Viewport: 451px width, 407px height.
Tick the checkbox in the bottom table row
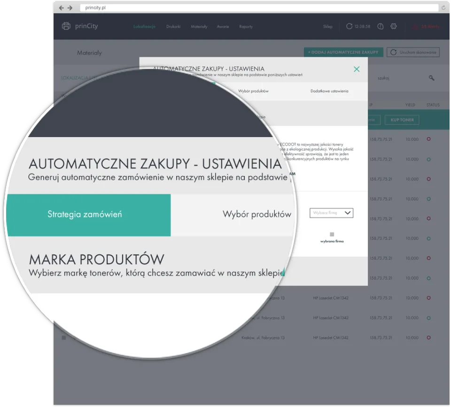64,338
